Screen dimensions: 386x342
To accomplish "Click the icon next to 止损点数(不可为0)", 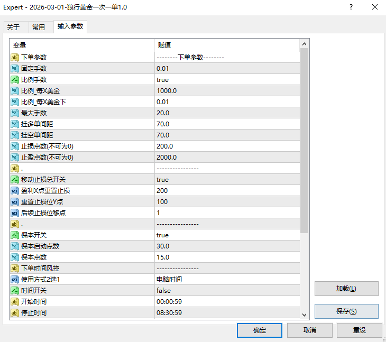I will (14, 146).
